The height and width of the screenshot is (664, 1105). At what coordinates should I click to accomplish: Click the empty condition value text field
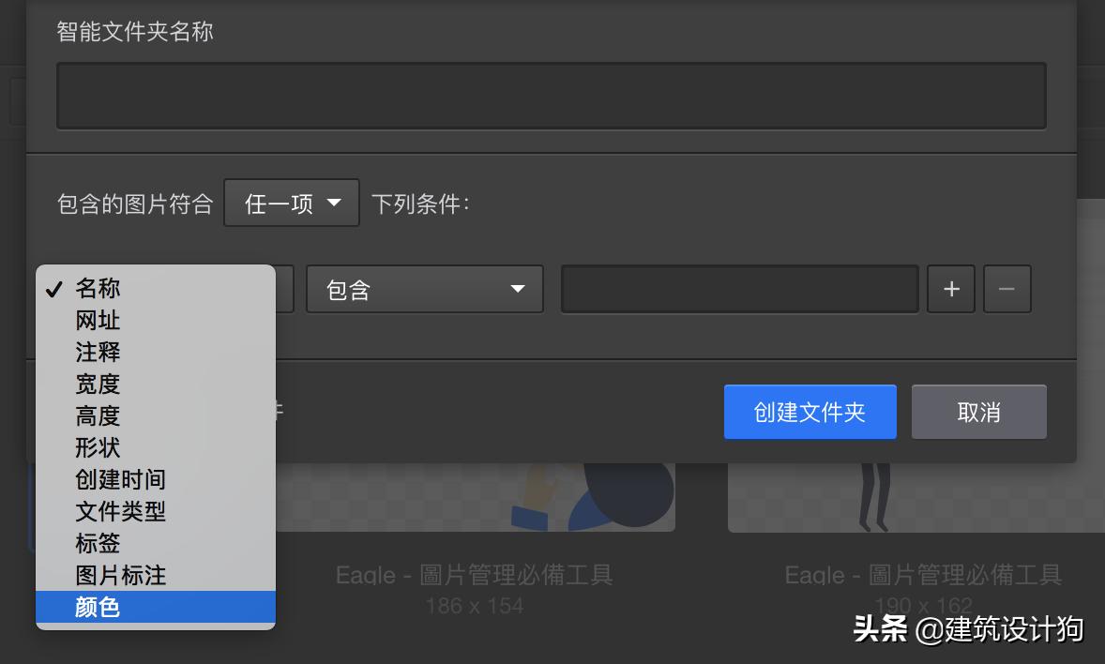coord(738,289)
